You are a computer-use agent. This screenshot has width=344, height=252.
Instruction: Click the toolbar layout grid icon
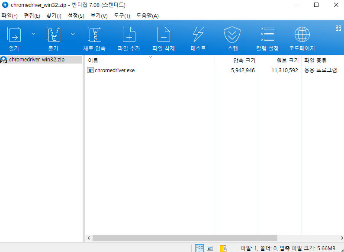click(338, 28)
